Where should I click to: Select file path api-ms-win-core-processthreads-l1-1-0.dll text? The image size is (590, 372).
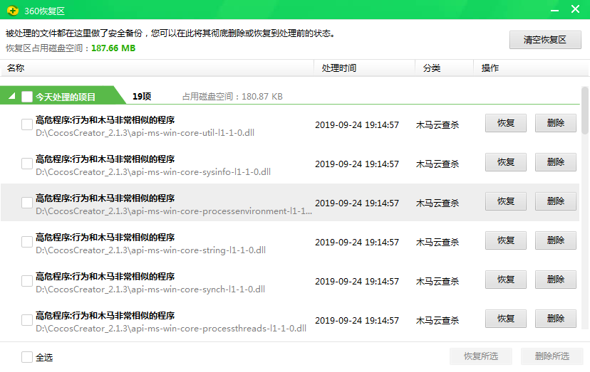(171, 329)
